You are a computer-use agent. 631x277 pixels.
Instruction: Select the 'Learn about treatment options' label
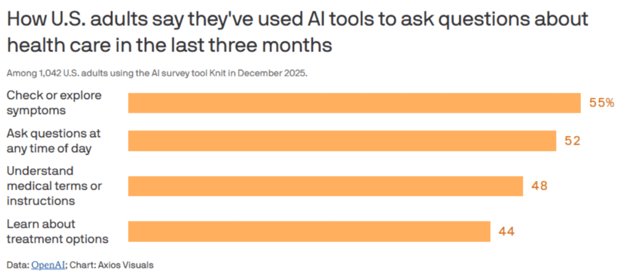click(x=57, y=231)
